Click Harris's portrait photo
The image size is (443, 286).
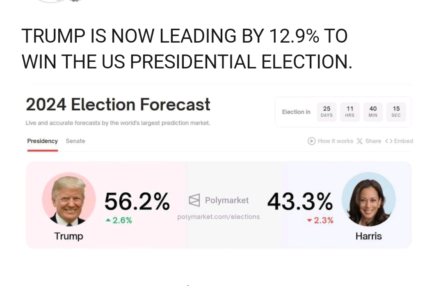coord(368,200)
